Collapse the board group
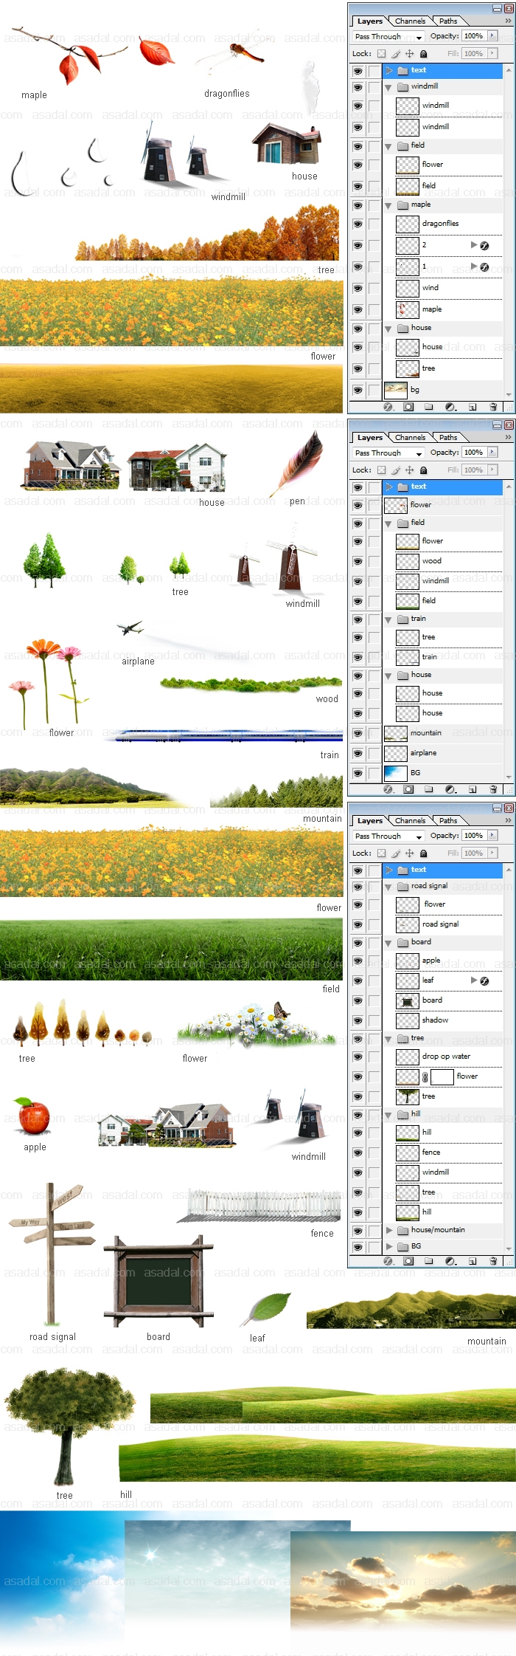This screenshot has height=1656, width=516. [388, 943]
